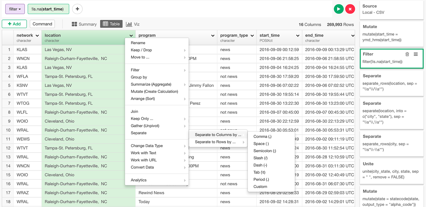Select Period (.) separator
Screen dimensions: 426x207
[x=271, y=180]
